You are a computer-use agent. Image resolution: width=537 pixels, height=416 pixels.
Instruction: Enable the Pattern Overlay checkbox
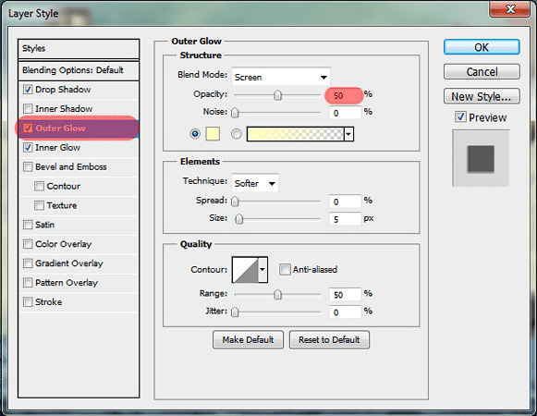click(x=28, y=283)
